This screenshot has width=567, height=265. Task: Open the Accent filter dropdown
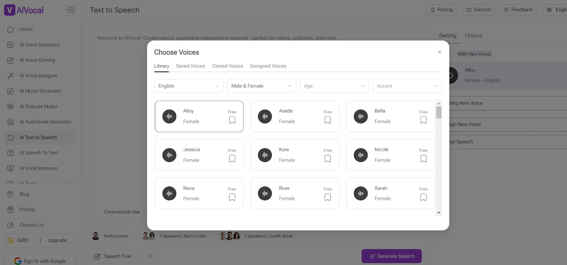[407, 86]
